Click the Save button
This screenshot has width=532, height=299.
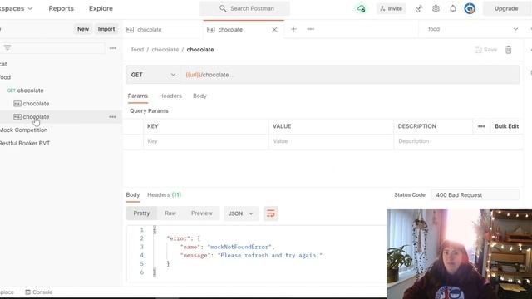pos(485,50)
